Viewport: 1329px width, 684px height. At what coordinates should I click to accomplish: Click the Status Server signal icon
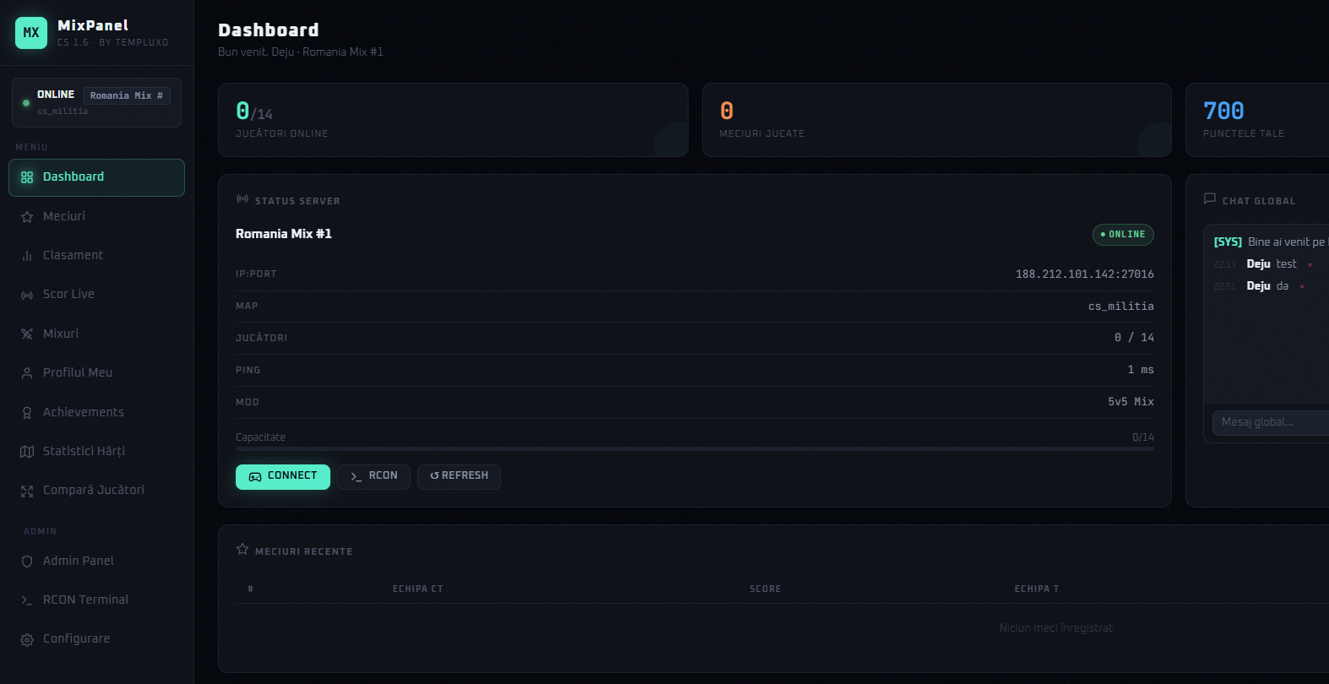[242, 199]
